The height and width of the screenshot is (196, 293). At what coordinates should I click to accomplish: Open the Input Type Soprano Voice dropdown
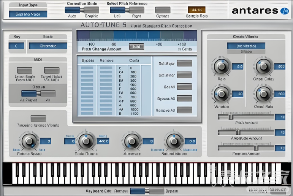[28, 14]
